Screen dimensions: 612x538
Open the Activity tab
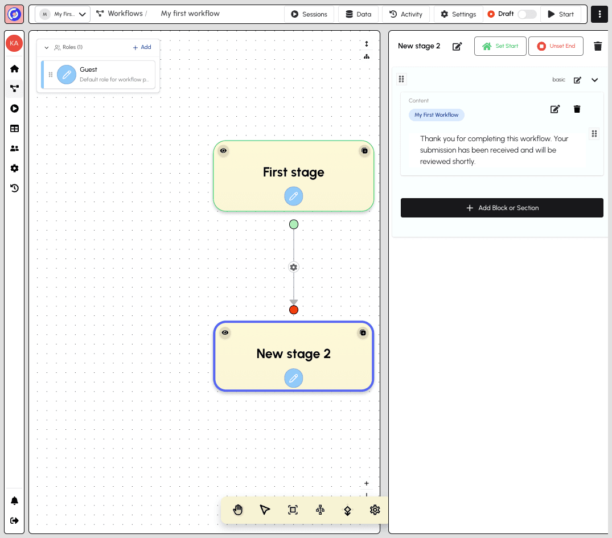coord(406,14)
